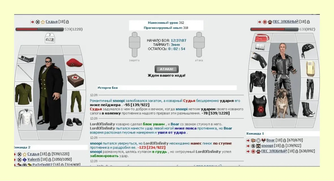334x181 pixels.
Task: Click red arrow icon in Boar's team row
Action: click(x=248, y=140)
